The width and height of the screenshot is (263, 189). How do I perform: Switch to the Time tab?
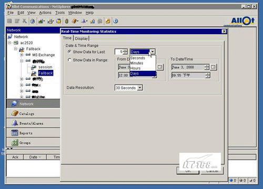coord(67,38)
